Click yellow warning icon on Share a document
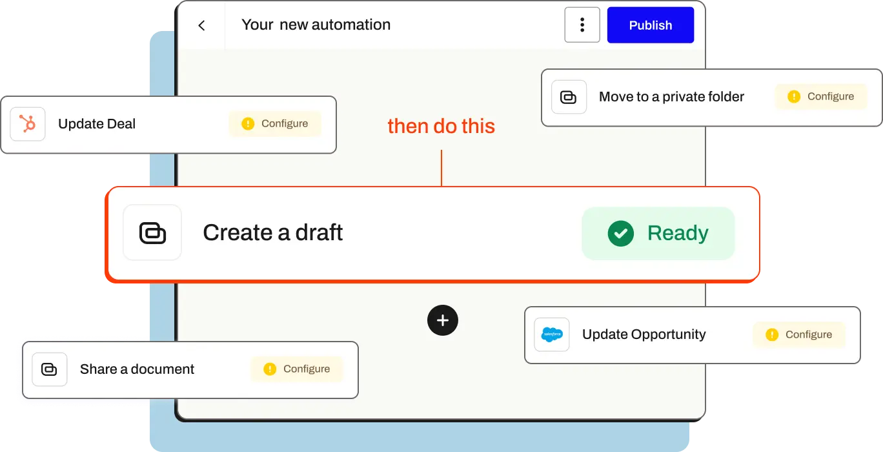 click(270, 369)
